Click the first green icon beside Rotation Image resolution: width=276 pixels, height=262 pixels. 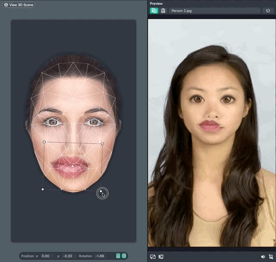[118, 256]
